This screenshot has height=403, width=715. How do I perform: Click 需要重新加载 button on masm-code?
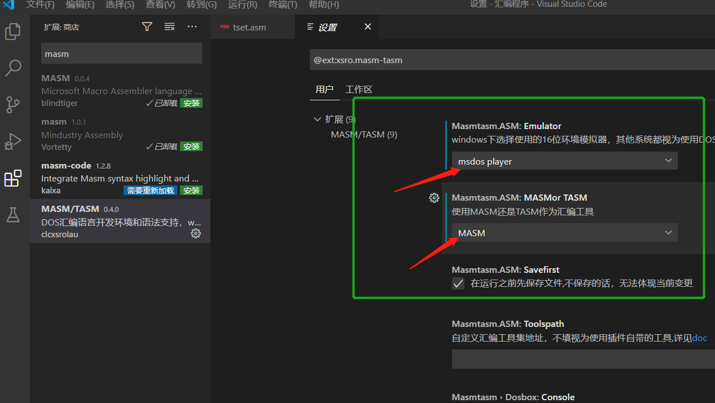point(151,191)
